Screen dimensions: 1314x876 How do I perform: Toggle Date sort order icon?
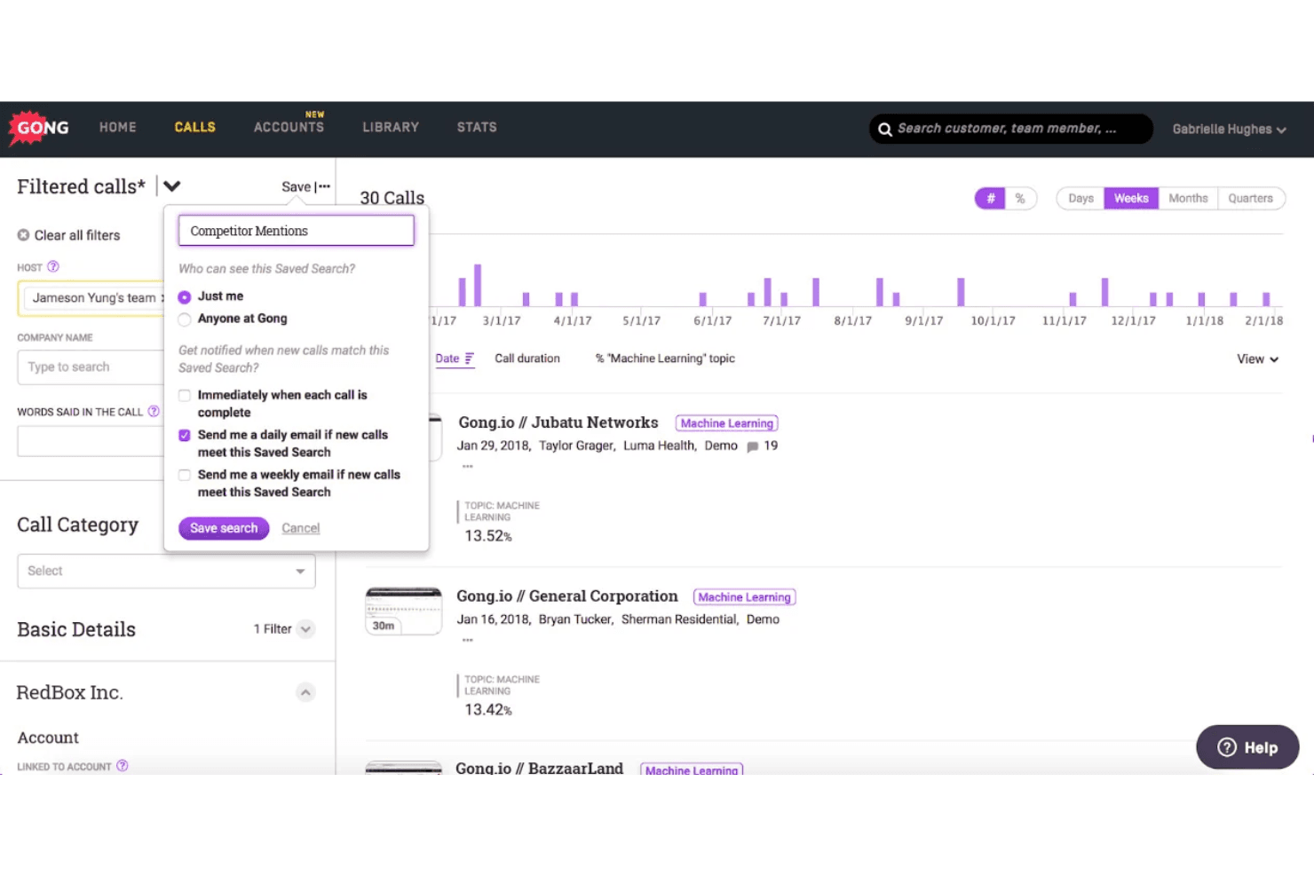point(470,359)
